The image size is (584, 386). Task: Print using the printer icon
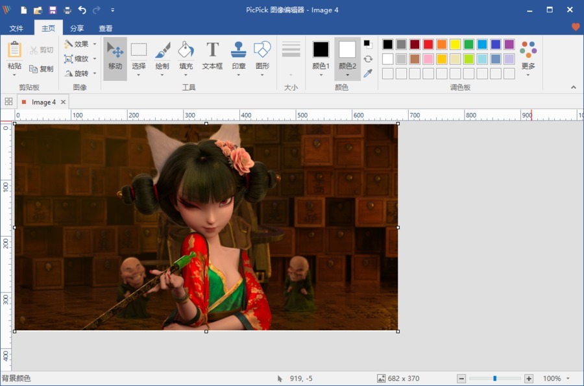click(x=67, y=10)
